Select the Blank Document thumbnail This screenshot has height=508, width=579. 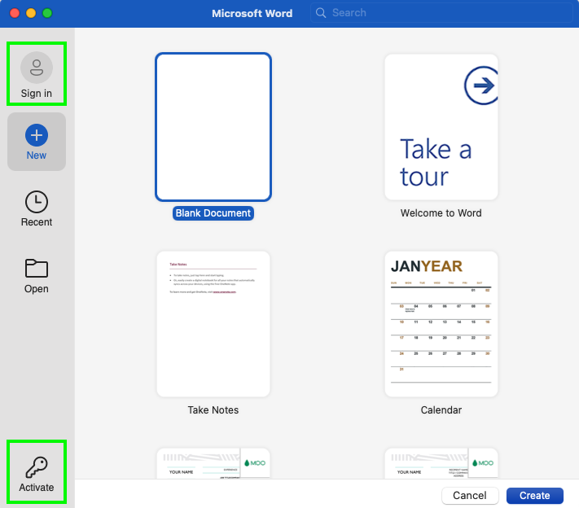213,127
